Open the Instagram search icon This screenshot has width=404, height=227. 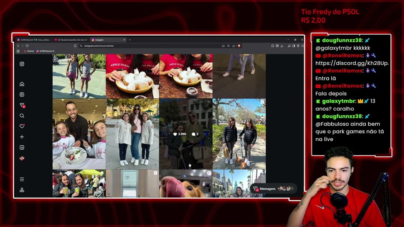click(22, 116)
